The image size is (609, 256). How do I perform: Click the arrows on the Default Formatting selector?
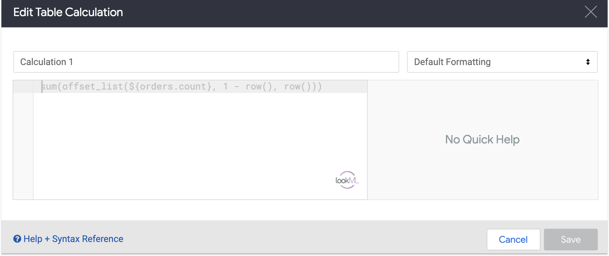pyautogui.click(x=588, y=62)
